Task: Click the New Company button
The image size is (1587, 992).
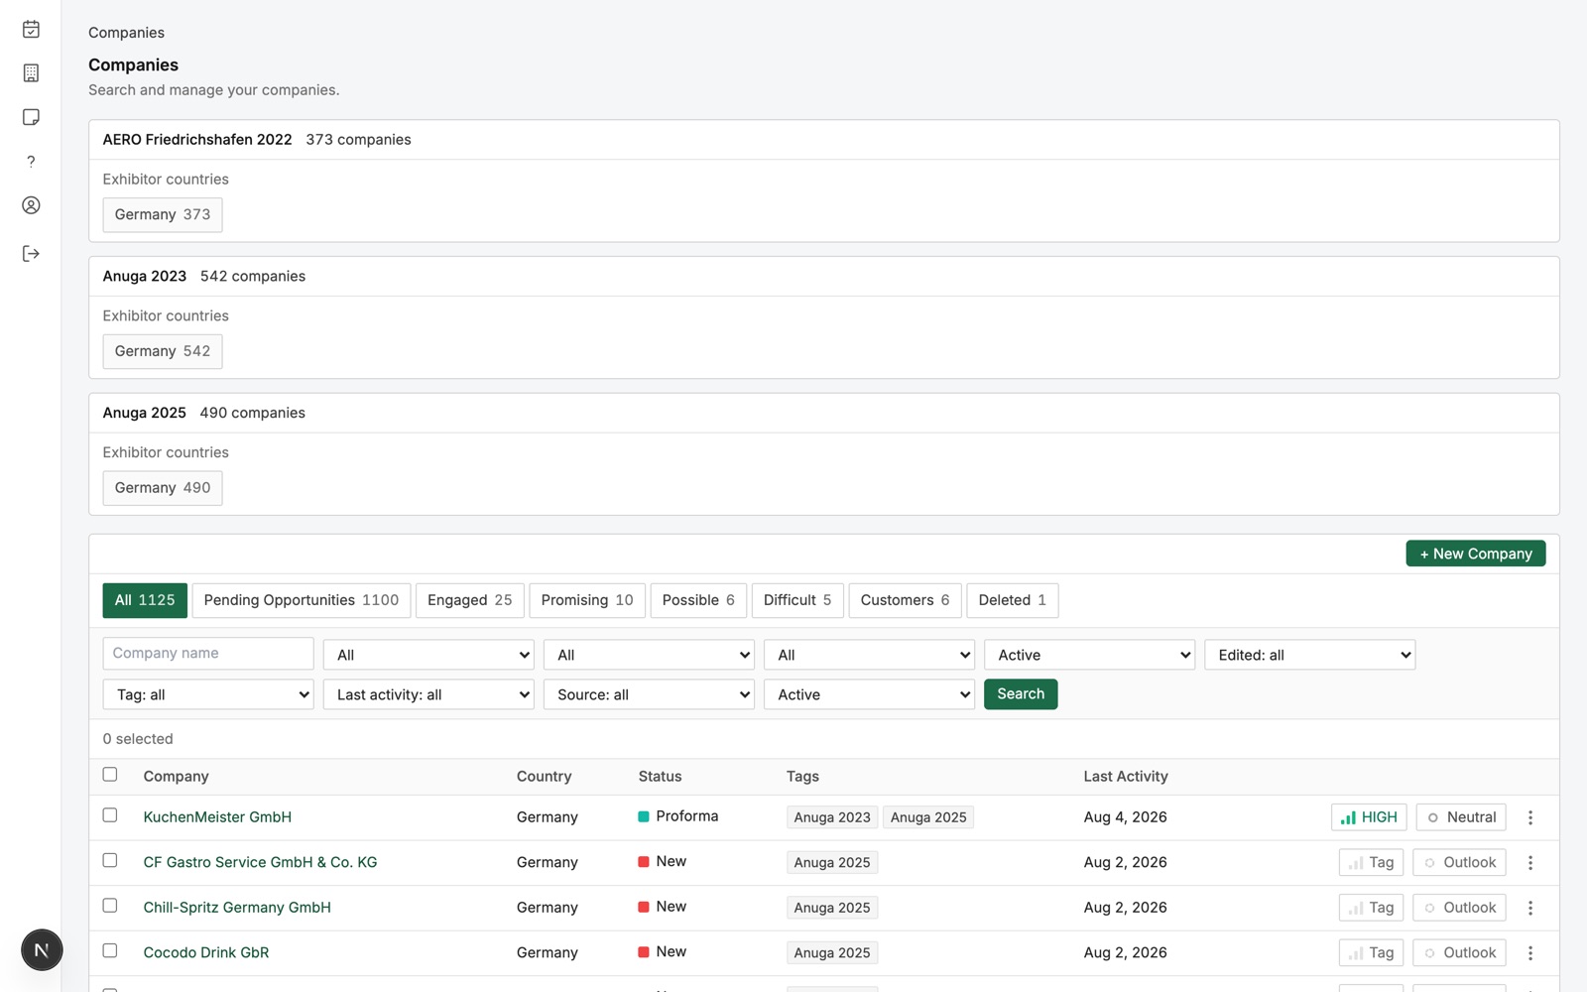Action: click(x=1475, y=554)
